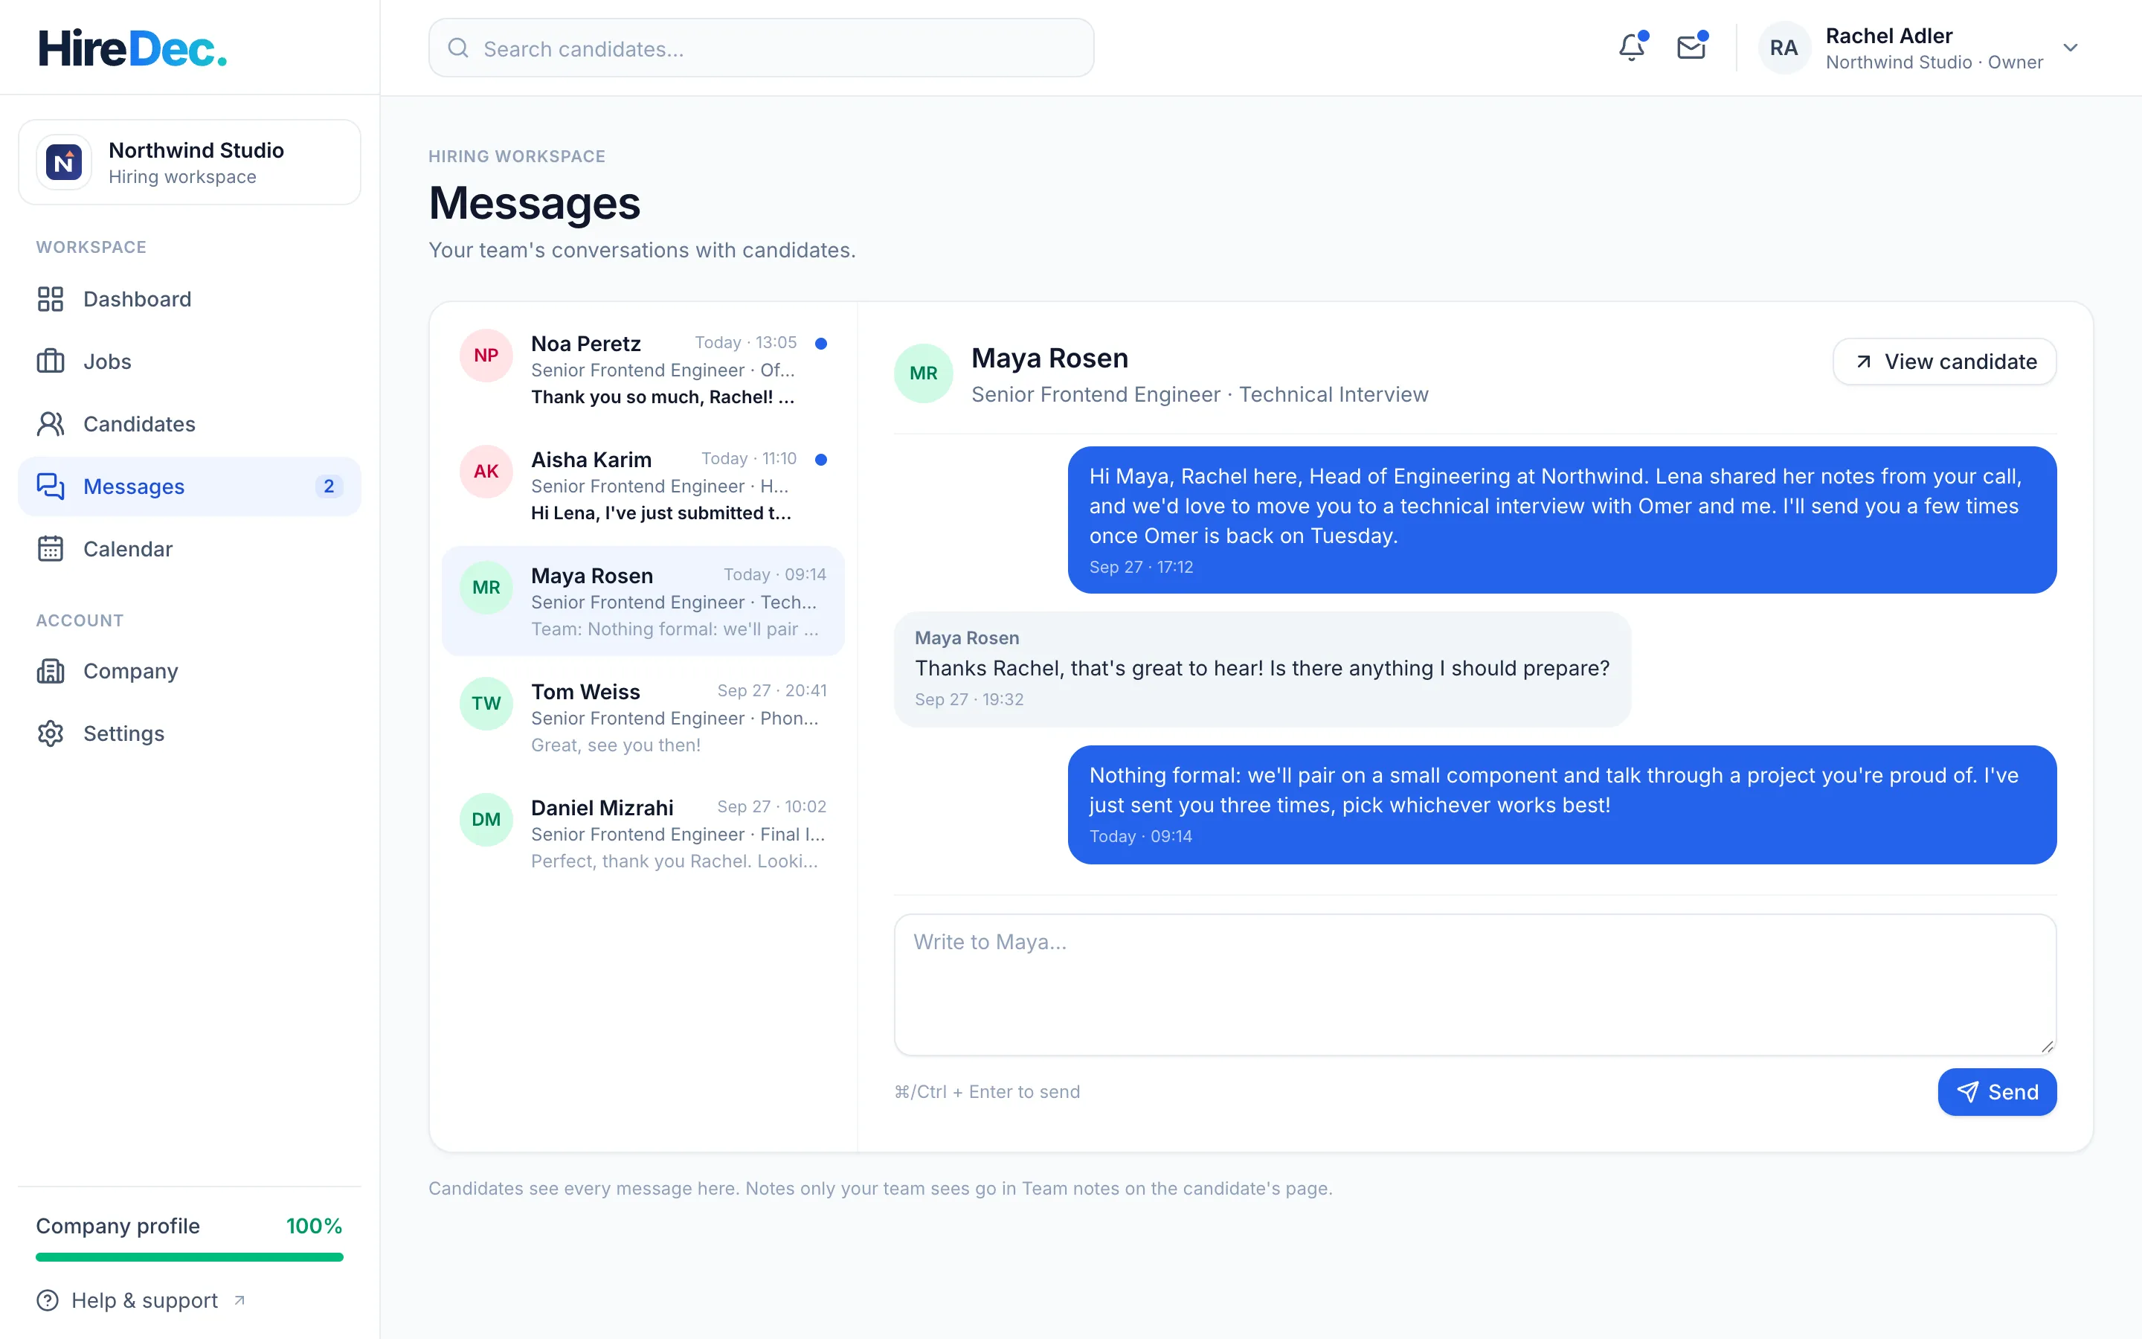Open Settings under Account
Image resolution: width=2142 pixels, height=1339 pixels.
[190, 733]
